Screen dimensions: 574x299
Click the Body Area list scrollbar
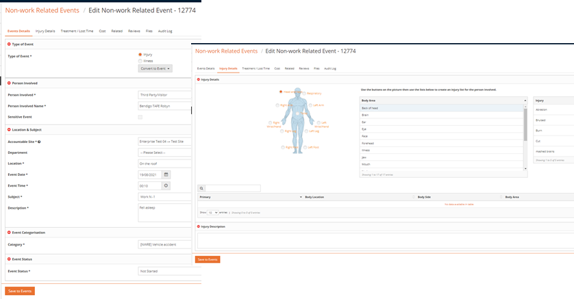[525, 137]
